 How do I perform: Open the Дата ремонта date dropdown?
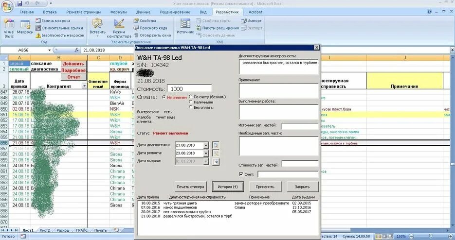[206, 154]
